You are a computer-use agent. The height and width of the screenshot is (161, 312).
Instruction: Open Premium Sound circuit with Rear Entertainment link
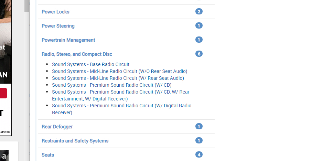120,92
